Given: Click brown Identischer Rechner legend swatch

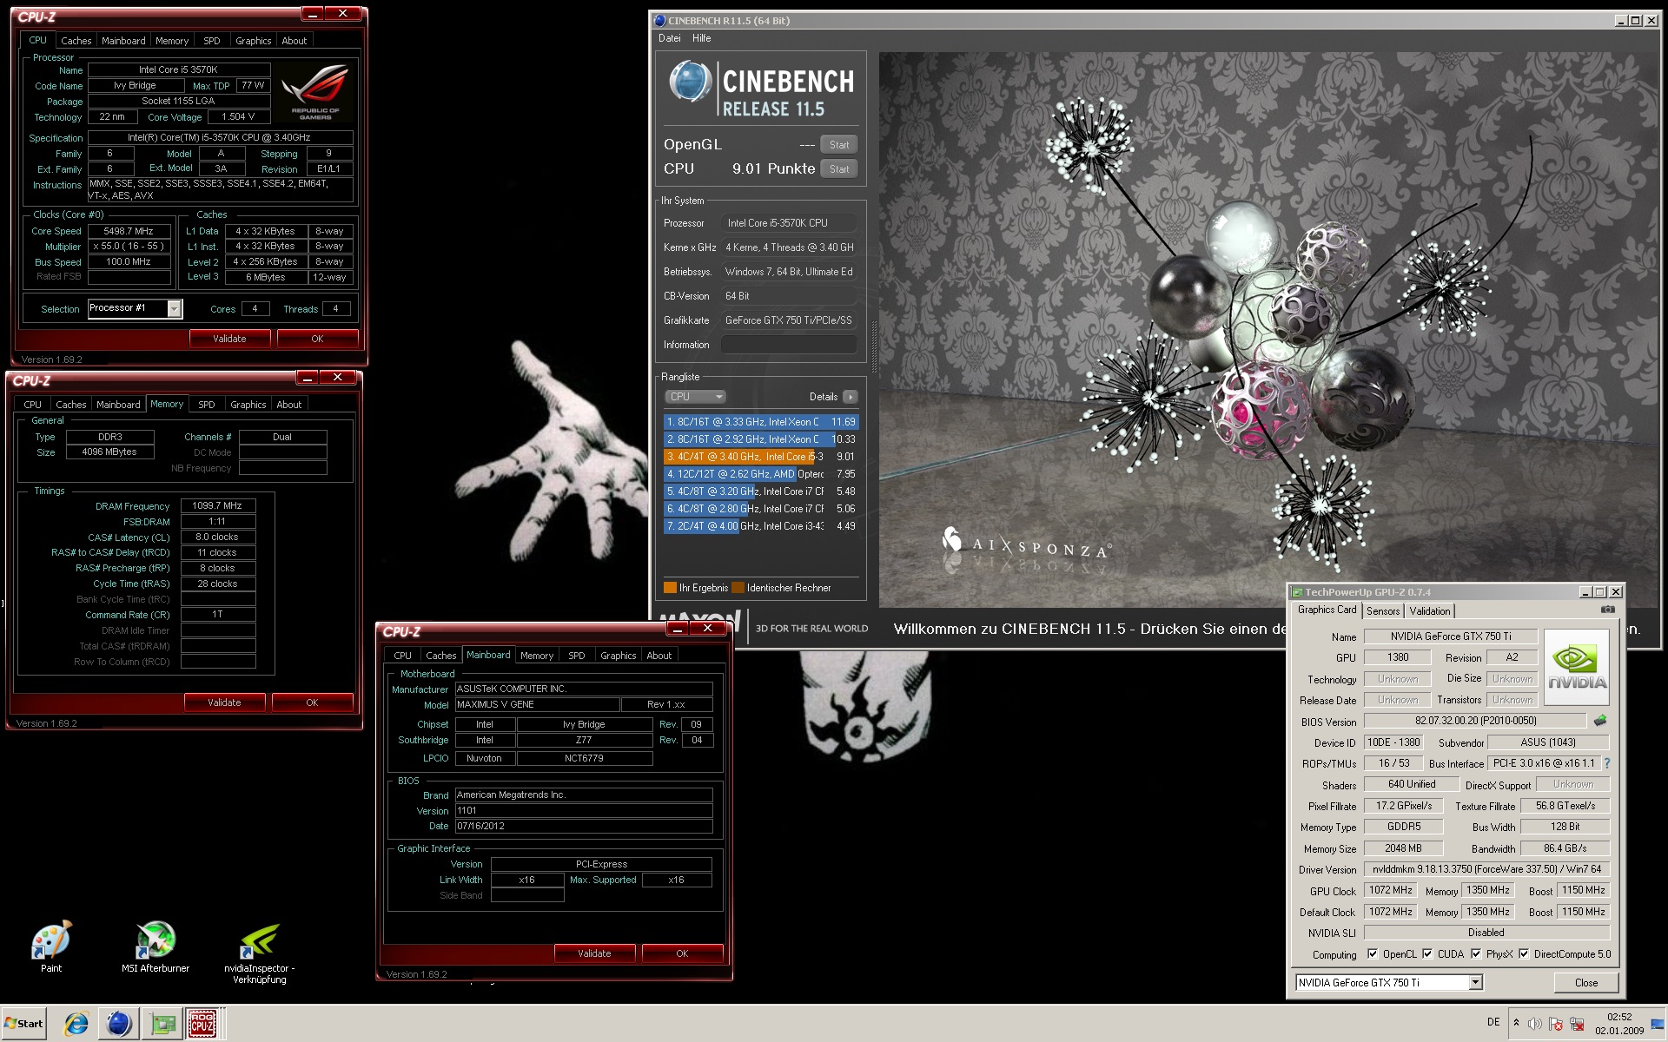Looking at the screenshot, I should [x=738, y=588].
